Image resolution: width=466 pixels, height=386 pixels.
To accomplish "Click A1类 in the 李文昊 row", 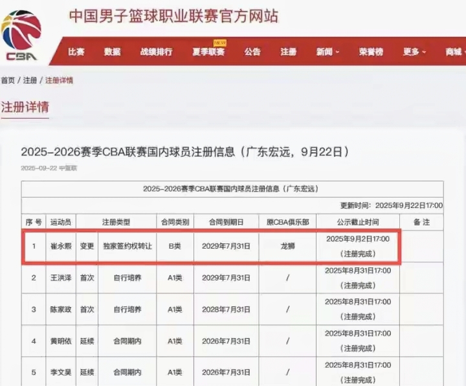I will tap(175, 372).
